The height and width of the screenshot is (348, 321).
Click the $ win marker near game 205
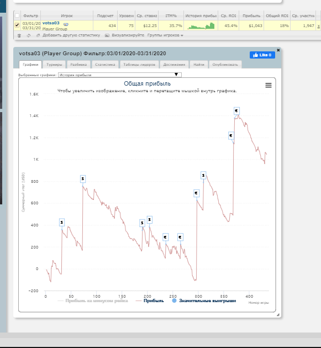tap(149, 220)
